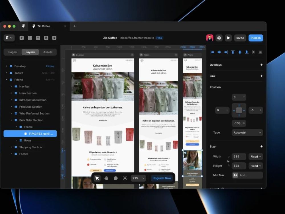The width and height of the screenshot is (285, 214).
Task: Expand the Hero Section layer
Action: point(11,93)
